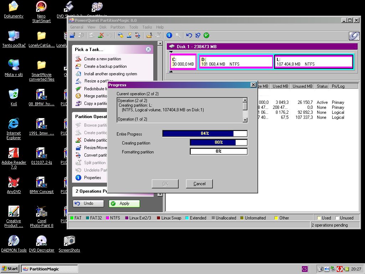Viewport: 365px width, 274px height.
Task: Click the Apply button below the task pane
Action: coord(124,204)
